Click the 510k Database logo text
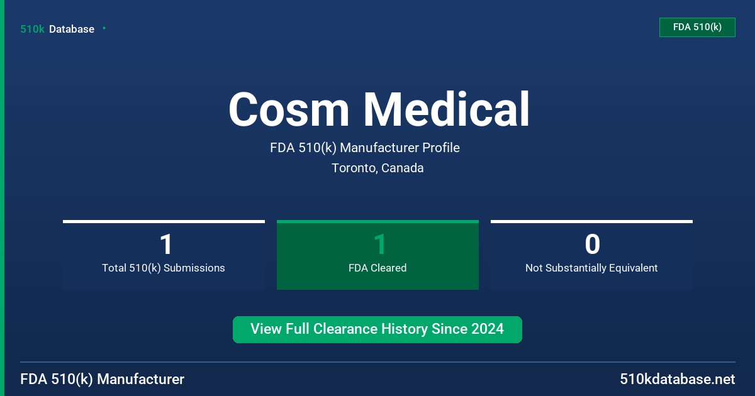 coord(57,29)
